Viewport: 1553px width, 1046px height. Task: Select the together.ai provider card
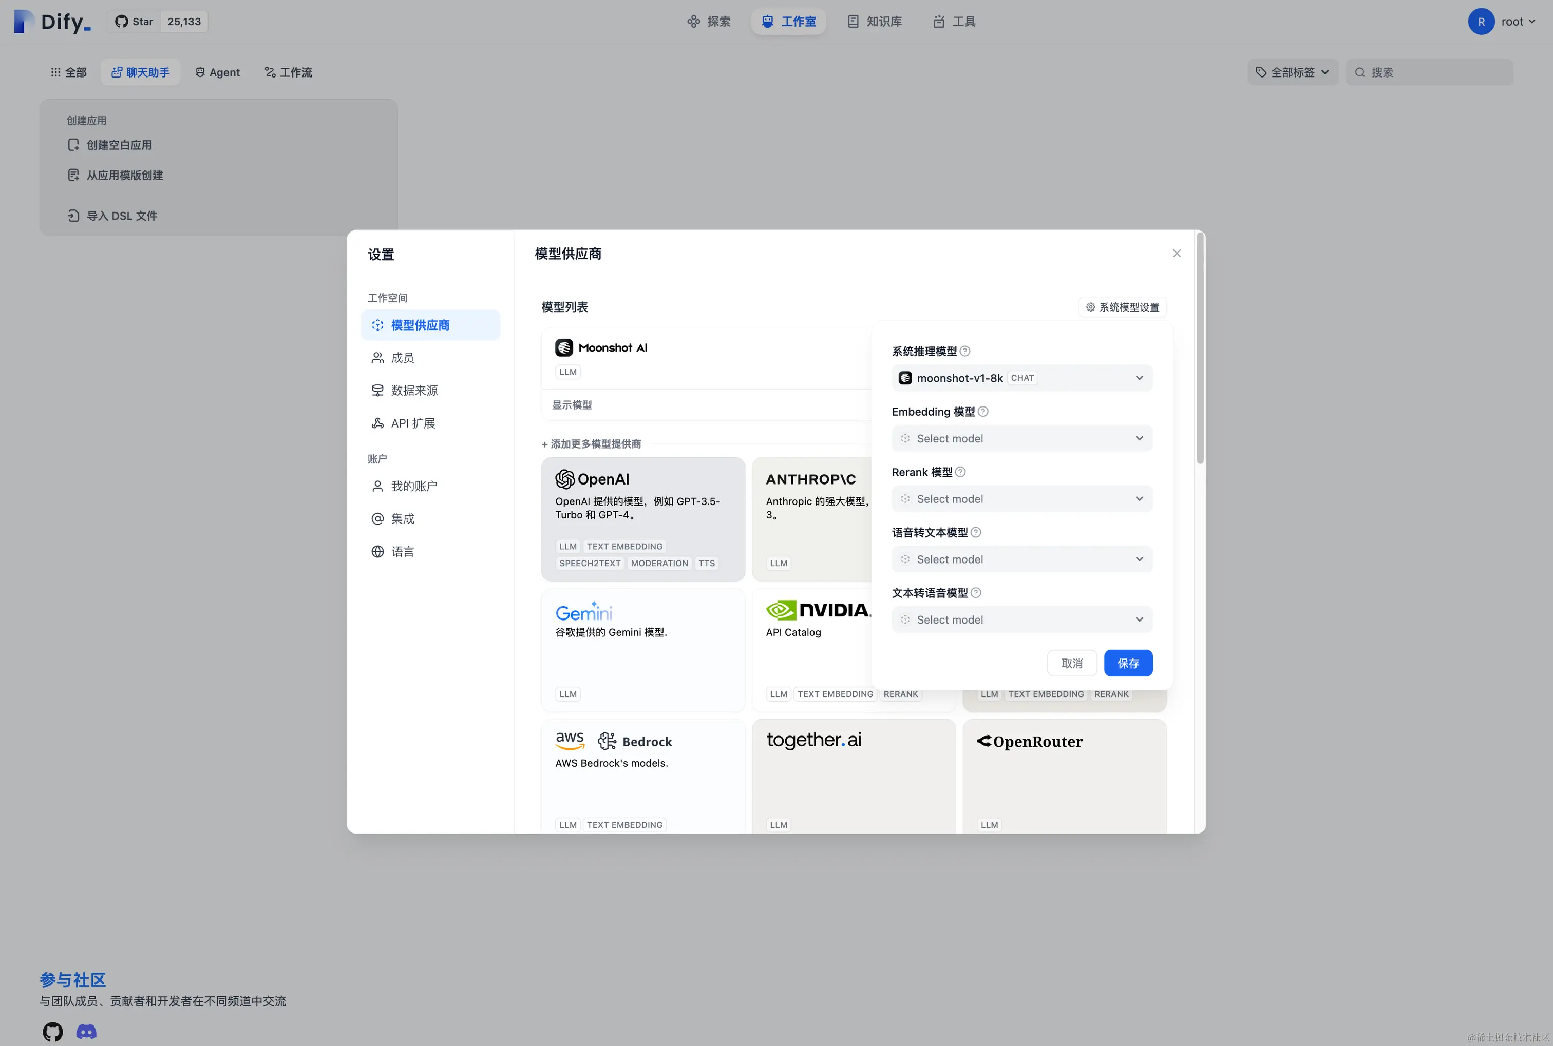click(854, 776)
